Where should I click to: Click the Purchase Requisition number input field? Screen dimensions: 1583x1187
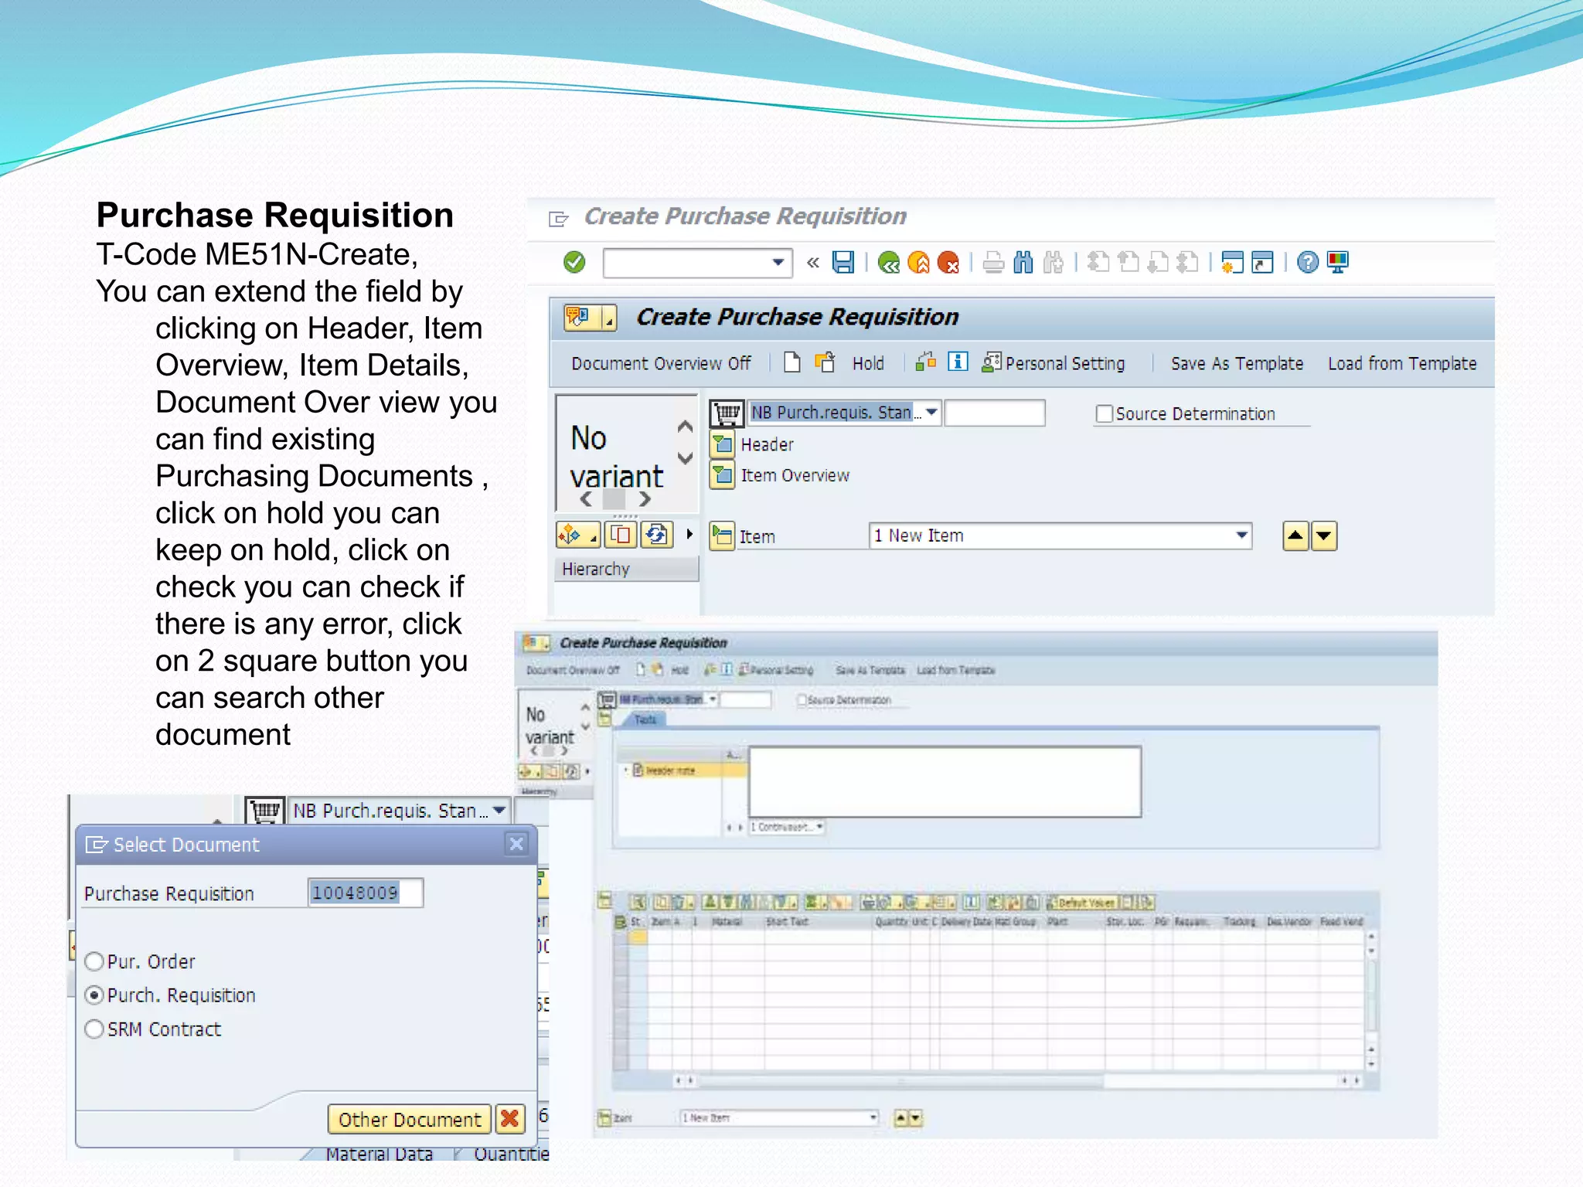click(365, 893)
